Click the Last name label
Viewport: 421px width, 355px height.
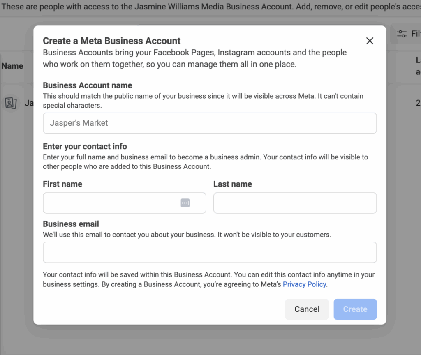(x=233, y=184)
